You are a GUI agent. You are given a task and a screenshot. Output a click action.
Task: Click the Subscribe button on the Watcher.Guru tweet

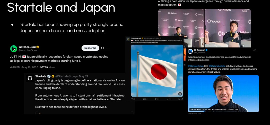click(90, 48)
